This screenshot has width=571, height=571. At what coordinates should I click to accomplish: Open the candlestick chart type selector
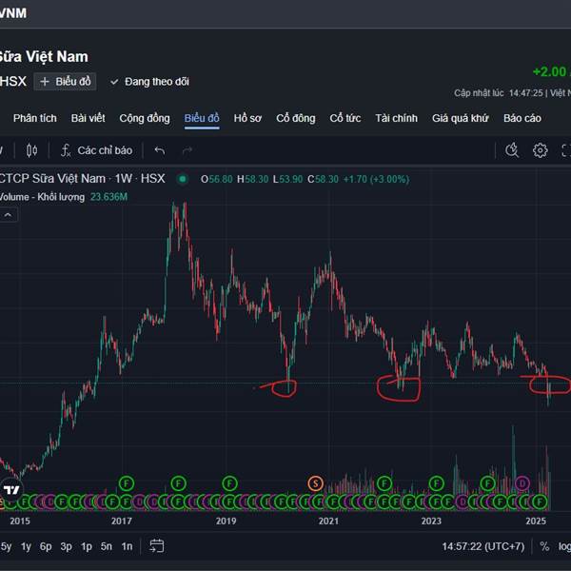(x=31, y=150)
